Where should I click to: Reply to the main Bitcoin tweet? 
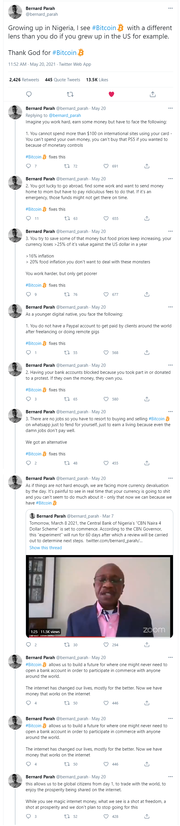coord(29,94)
